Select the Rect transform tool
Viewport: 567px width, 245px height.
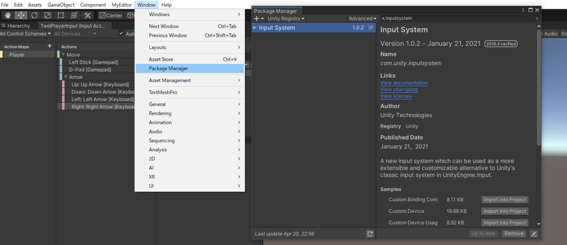(x=60, y=16)
